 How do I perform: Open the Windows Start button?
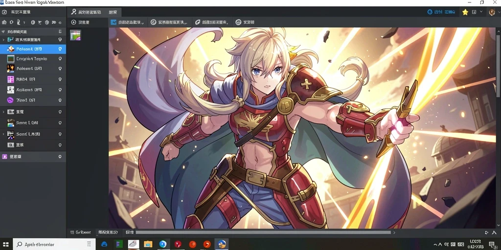pyautogui.click(x=6, y=244)
